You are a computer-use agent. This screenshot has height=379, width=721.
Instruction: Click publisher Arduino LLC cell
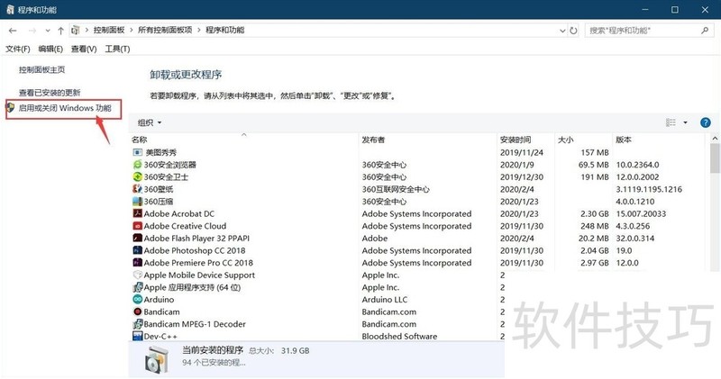(x=385, y=300)
